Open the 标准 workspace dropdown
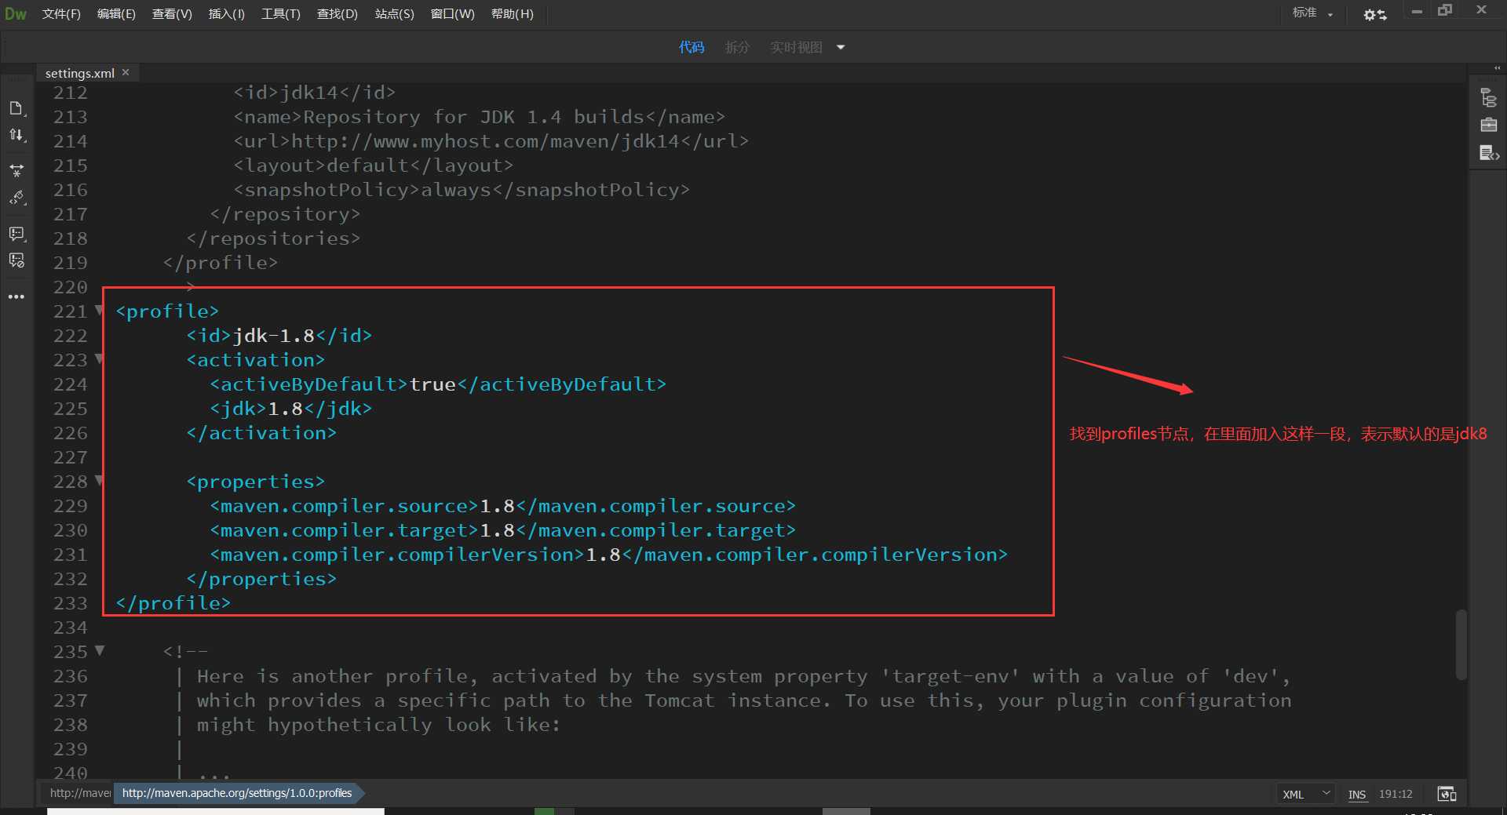The image size is (1507, 815). pos(1312,13)
